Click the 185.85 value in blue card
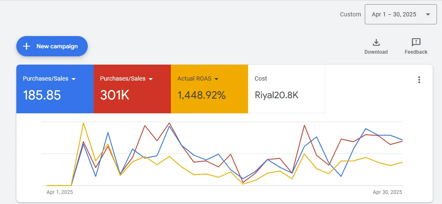This screenshot has width=442, height=204. (42, 95)
